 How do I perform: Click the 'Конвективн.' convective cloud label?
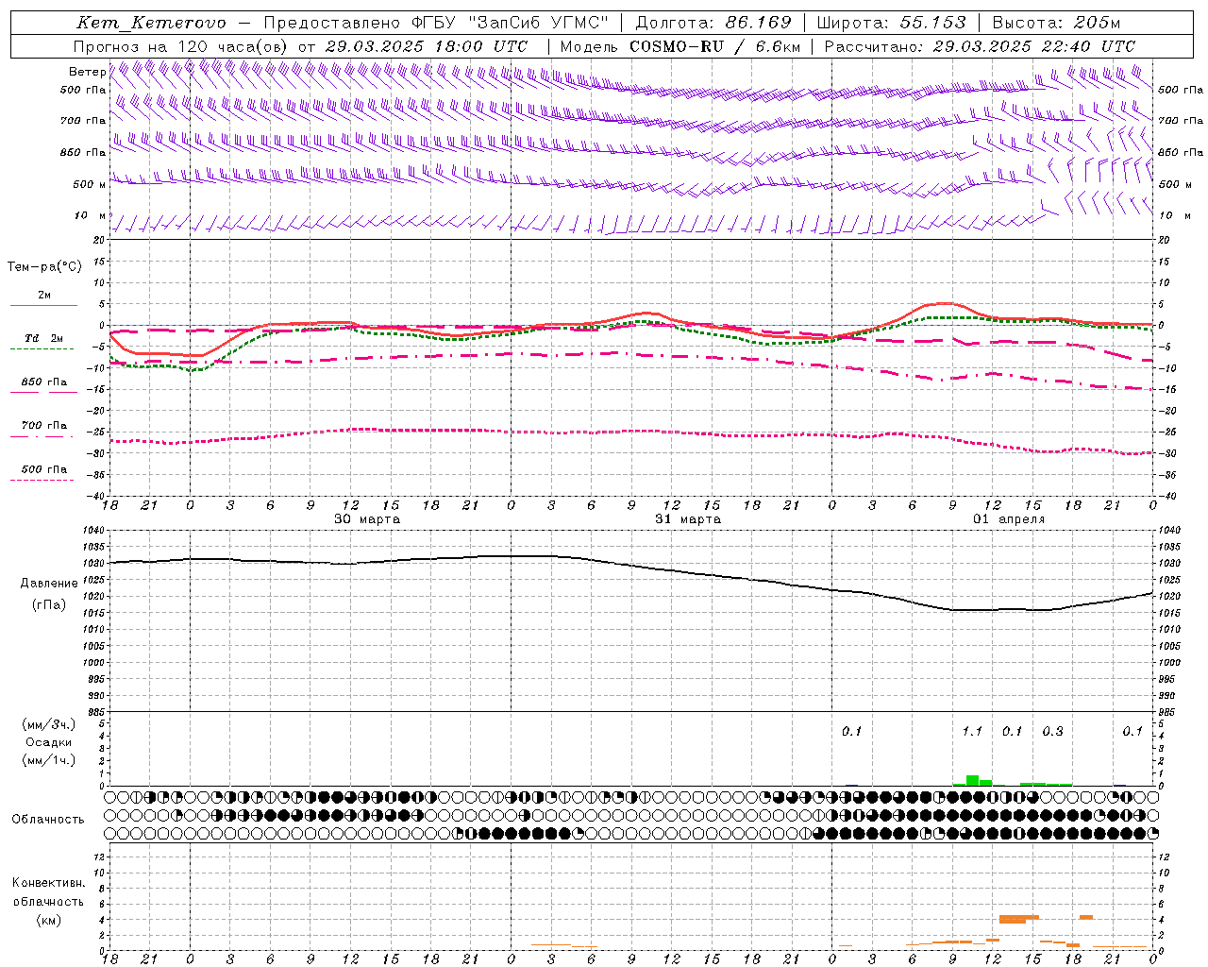(x=49, y=883)
